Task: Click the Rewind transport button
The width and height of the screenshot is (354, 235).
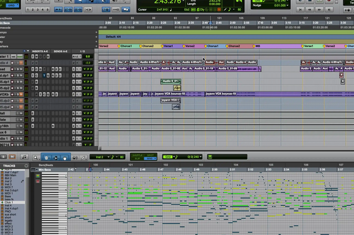Action: [x=310, y=10]
